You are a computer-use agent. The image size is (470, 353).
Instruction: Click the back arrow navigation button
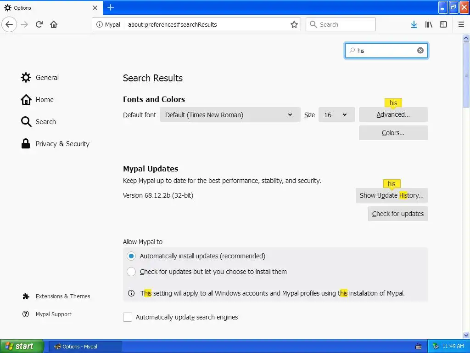[9, 24]
